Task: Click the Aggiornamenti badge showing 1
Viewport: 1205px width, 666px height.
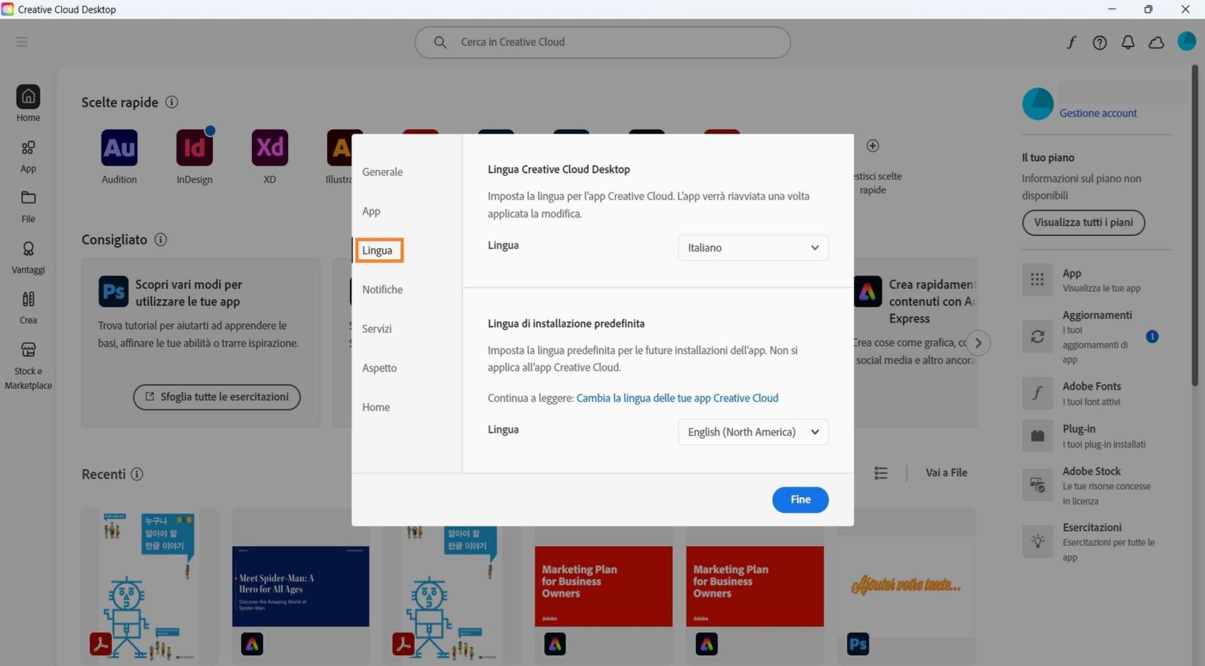Action: click(x=1152, y=337)
